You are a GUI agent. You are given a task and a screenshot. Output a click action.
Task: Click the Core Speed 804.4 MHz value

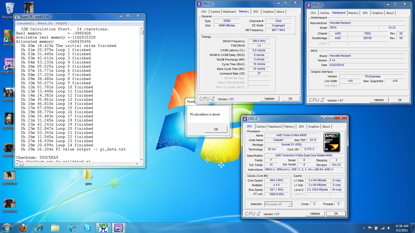(x=276, y=180)
